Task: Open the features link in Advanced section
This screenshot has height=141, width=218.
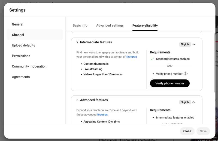Action: (102, 115)
